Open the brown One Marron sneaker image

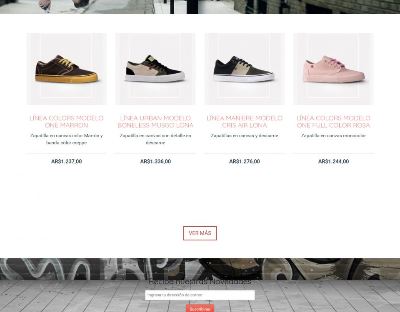(x=66, y=69)
